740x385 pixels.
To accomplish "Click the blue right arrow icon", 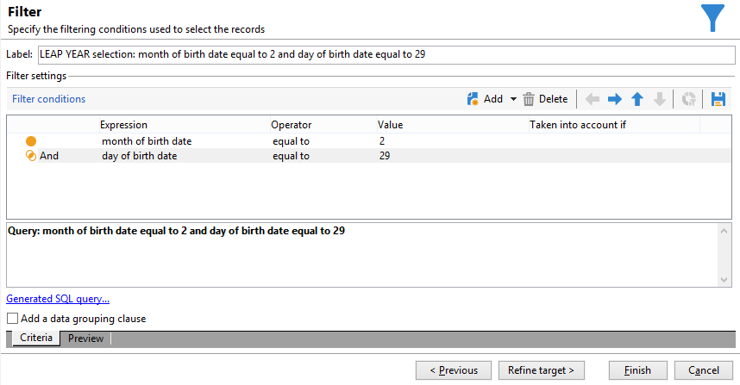I will 615,99.
